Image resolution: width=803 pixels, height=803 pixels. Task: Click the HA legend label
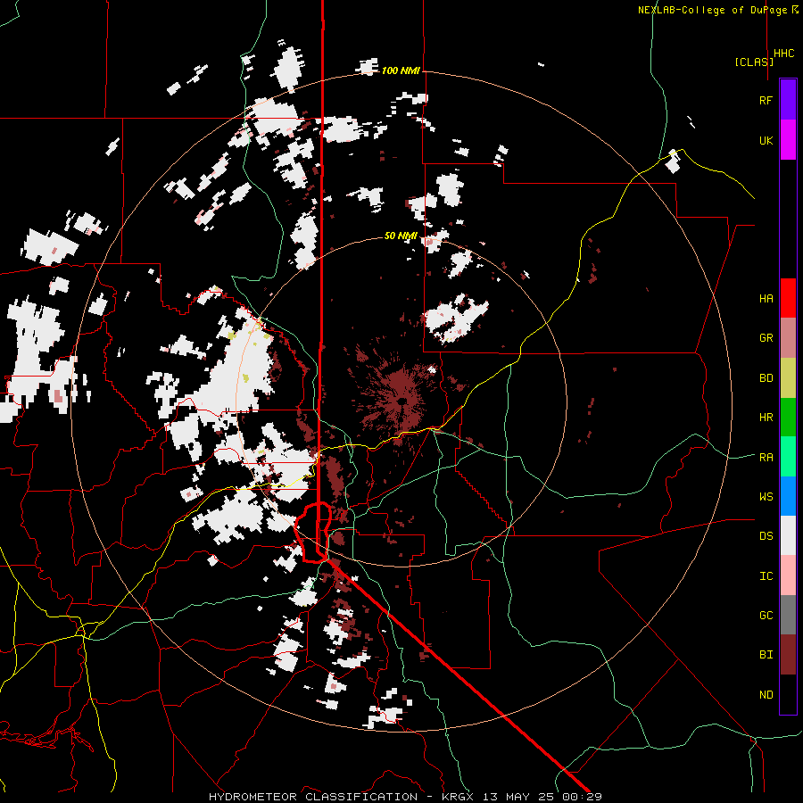[766, 299]
